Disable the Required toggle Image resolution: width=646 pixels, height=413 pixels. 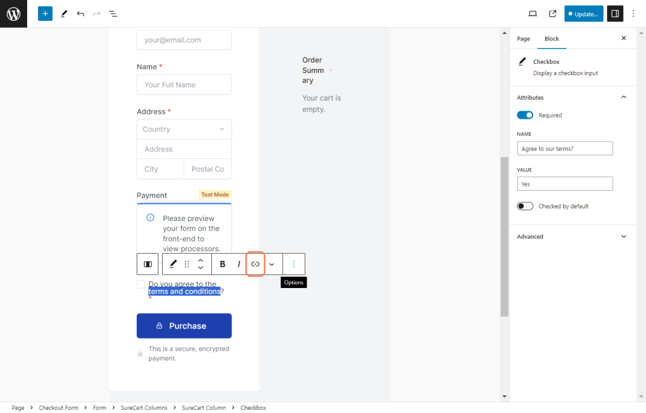525,115
